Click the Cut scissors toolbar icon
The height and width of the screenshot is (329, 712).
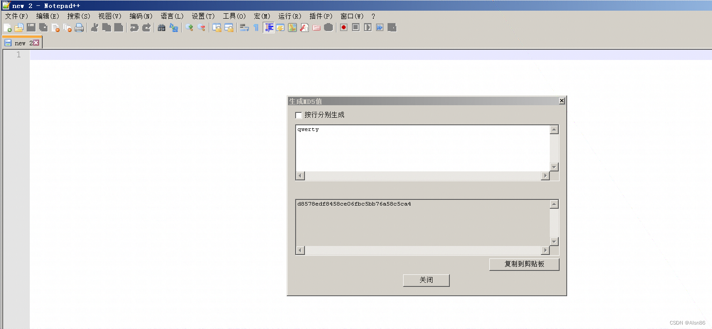[x=95, y=28]
